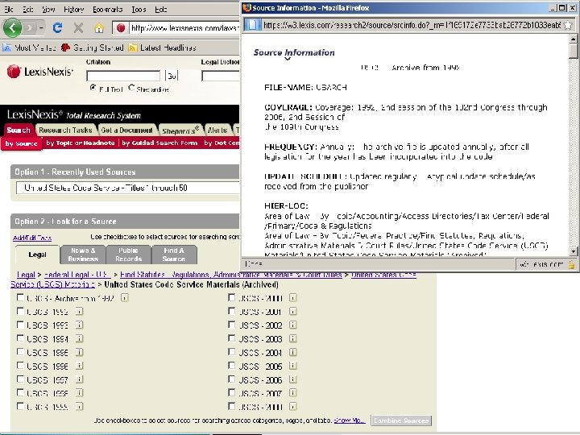
Task: Open info icon for USCS - 2006
Action: pyautogui.click(x=293, y=379)
